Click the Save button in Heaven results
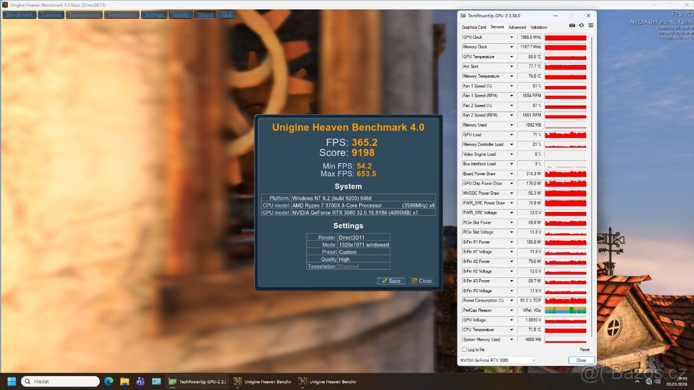 pos(392,280)
